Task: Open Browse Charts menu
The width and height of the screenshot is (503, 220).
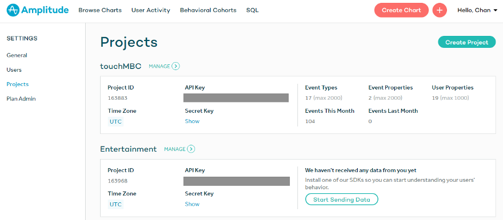Action: coord(100,10)
